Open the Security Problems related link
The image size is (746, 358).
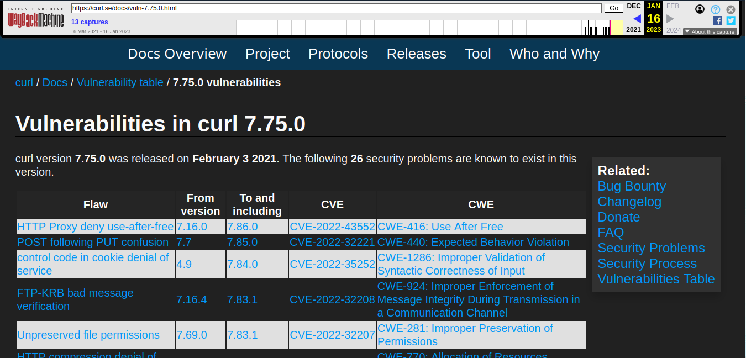pos(652,248)
